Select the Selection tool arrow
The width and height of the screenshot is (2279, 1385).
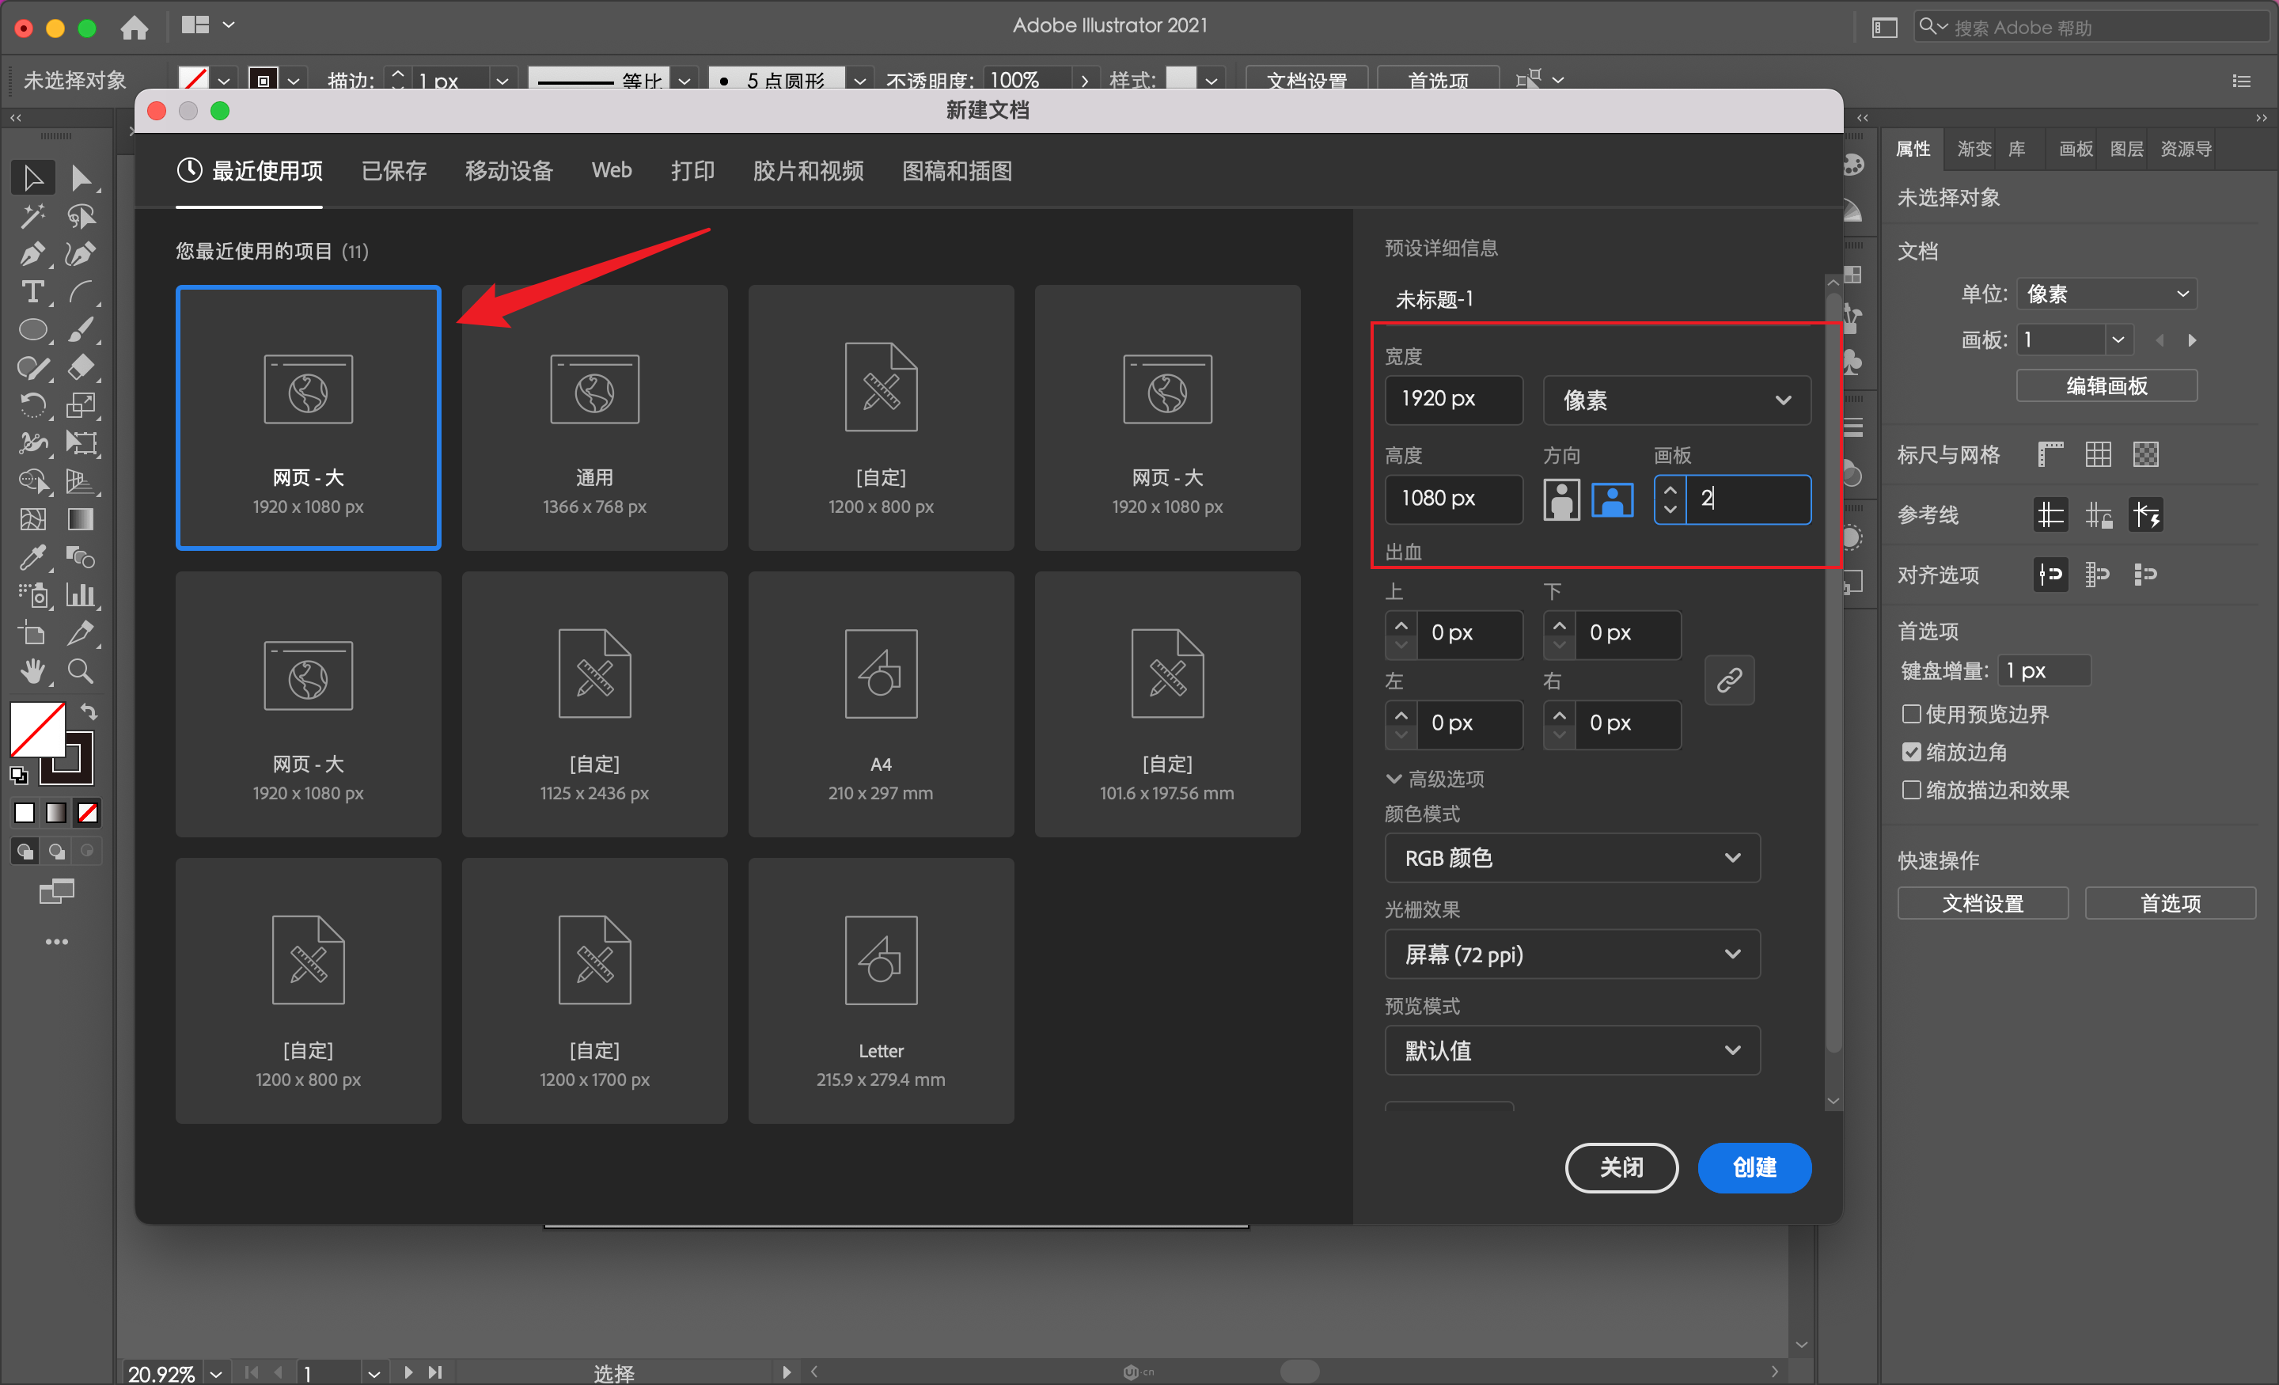[x=32, y=176]
